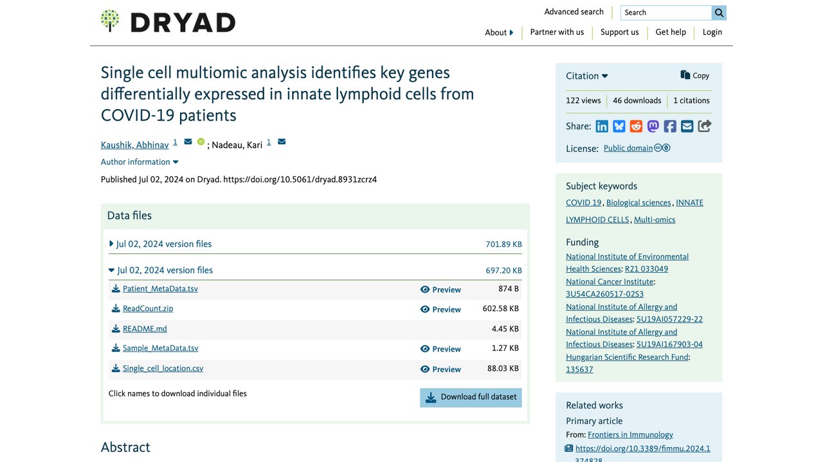Open the Frontiers in Immunology link

[x=630, y=435]
